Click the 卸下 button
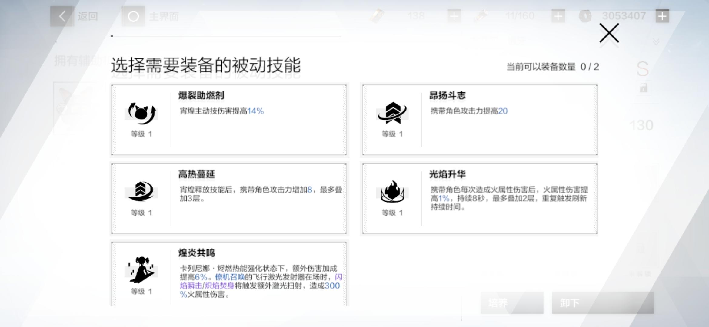 [x=603, y=303]
